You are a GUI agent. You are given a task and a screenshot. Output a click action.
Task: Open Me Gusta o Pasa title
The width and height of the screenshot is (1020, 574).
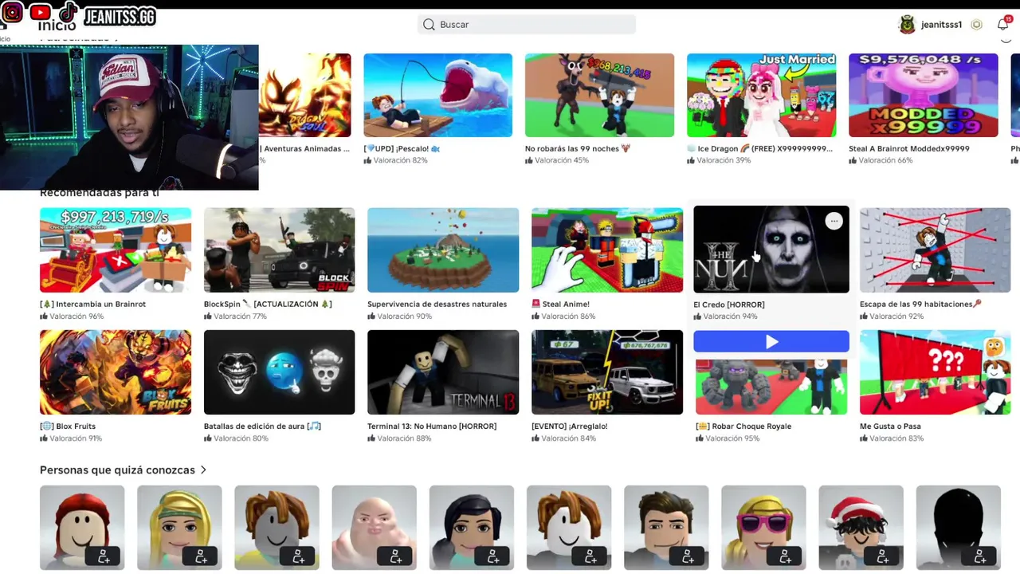click(890, 427)
